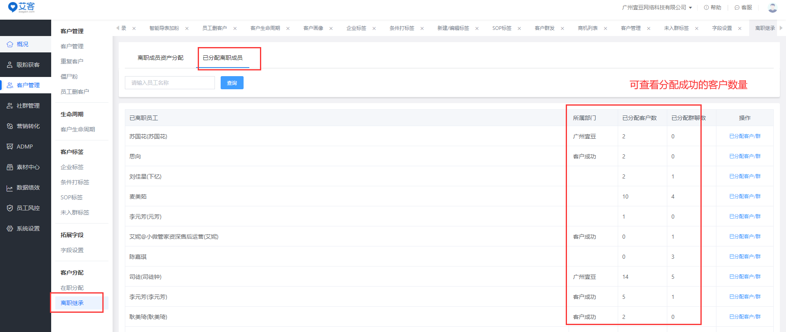
Task: Expand the company name dropdown
Action: click(690, 7)
